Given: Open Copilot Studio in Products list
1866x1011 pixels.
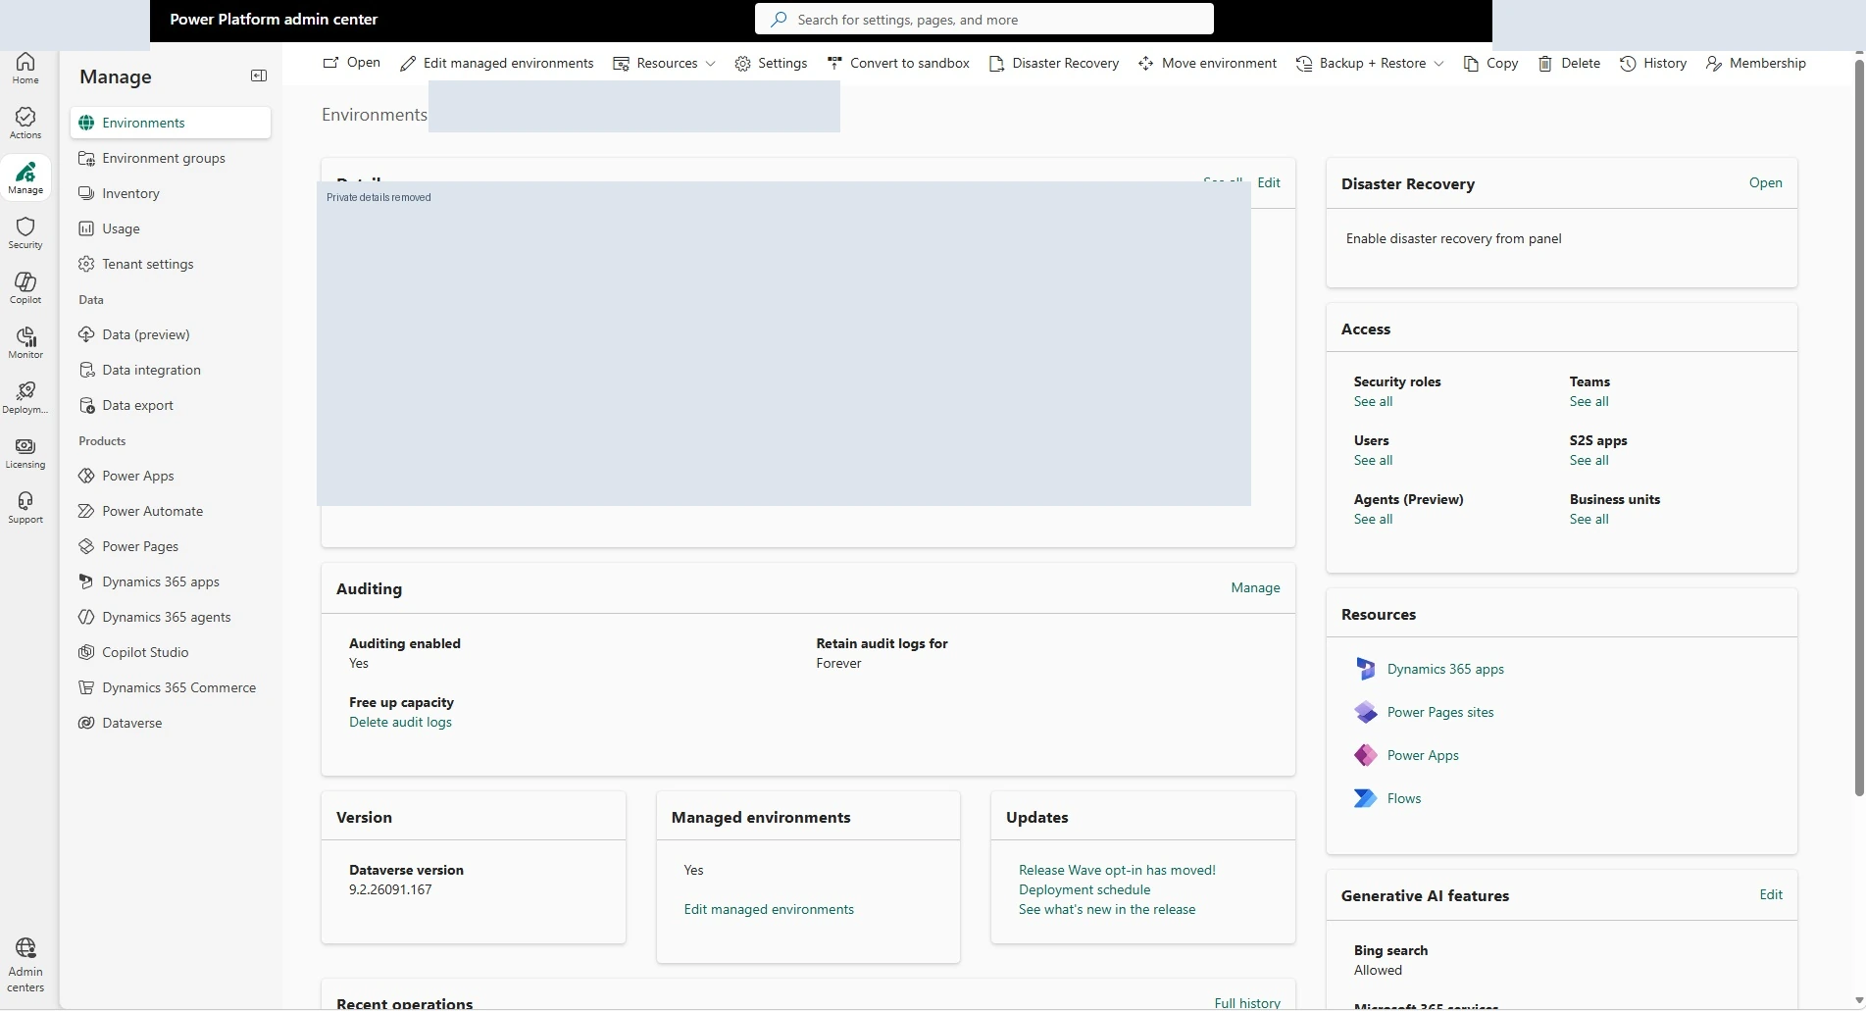Looking at the screenshot, I should click(x=171, y=652).
